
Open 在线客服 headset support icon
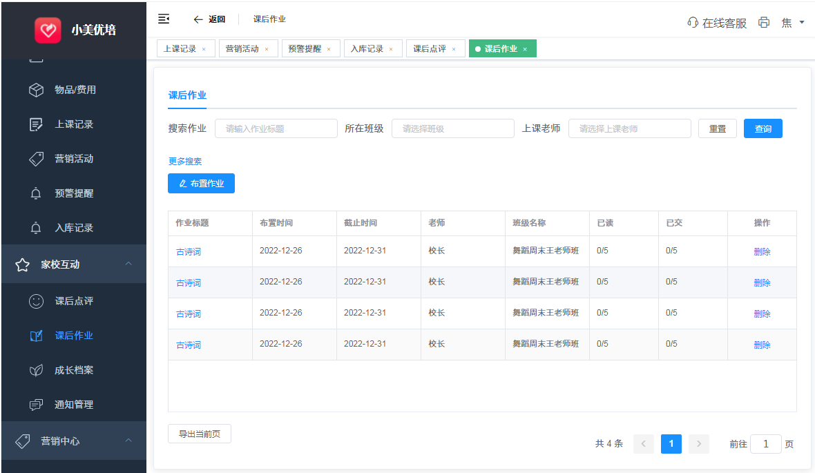tap(693, 23)
